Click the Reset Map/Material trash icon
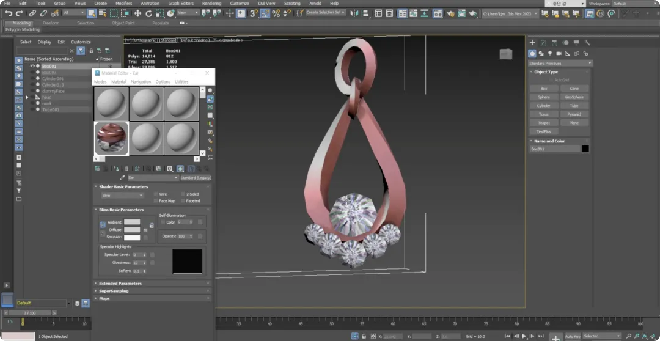 tap(127, 169)
